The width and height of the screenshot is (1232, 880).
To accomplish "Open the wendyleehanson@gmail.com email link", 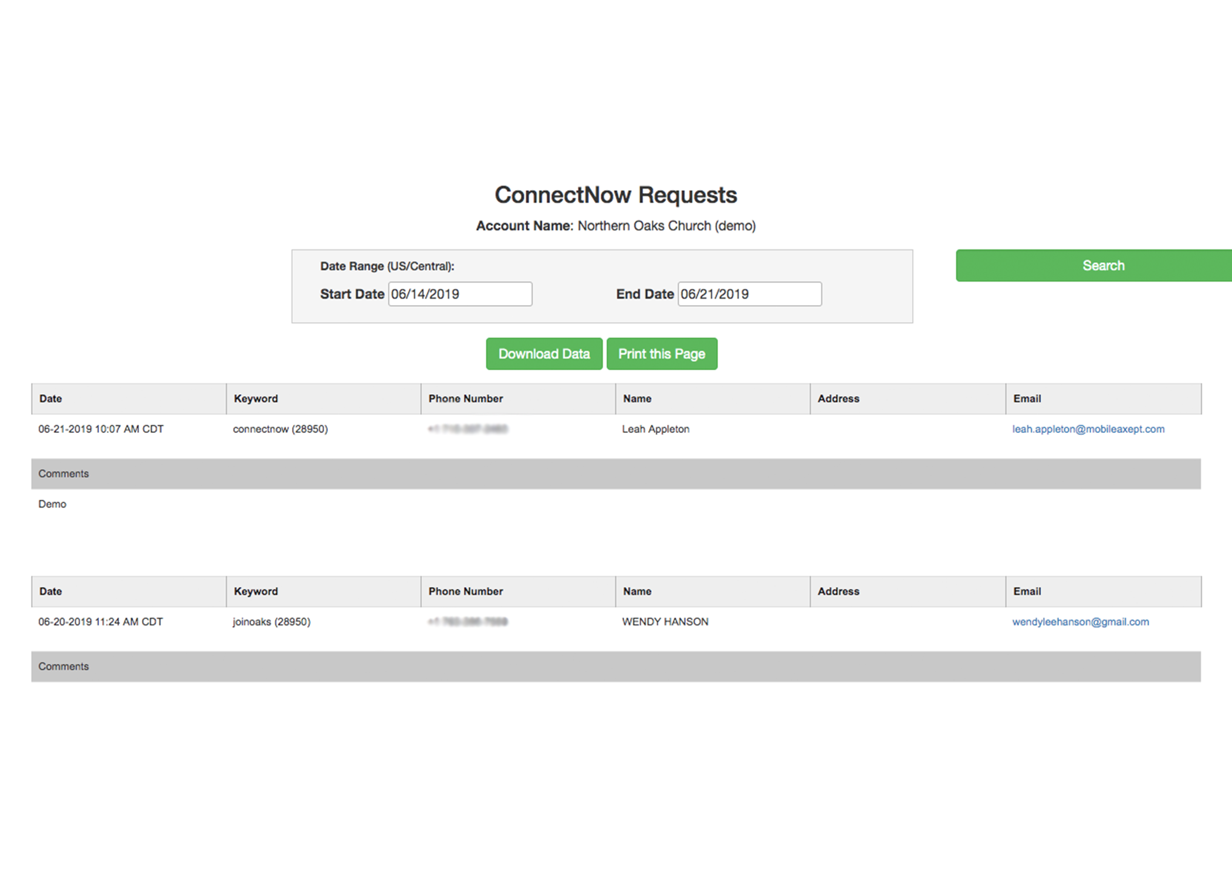I will (1080, 622).
